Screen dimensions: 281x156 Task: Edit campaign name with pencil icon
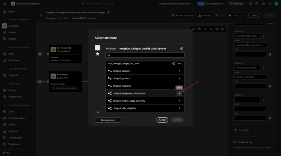(108, 12)
